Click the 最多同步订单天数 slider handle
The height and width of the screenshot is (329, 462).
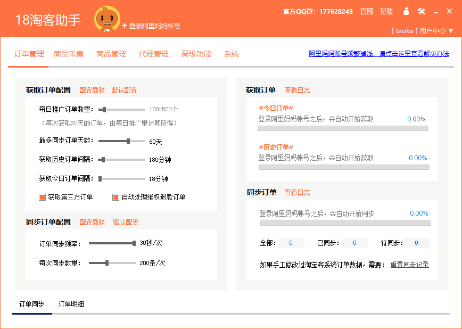coord(128,141)
